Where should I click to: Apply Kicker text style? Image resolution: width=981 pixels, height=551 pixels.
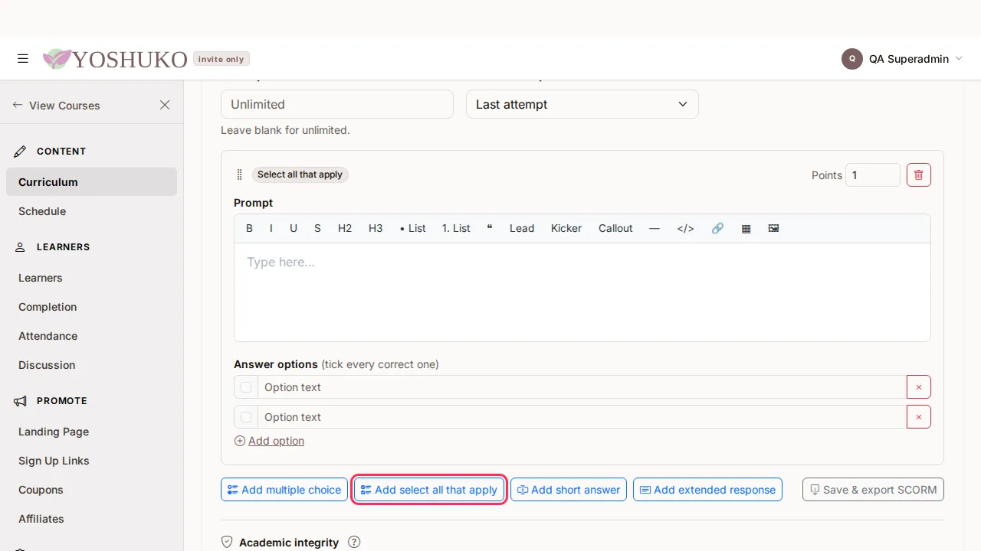(x=566, y=228)
